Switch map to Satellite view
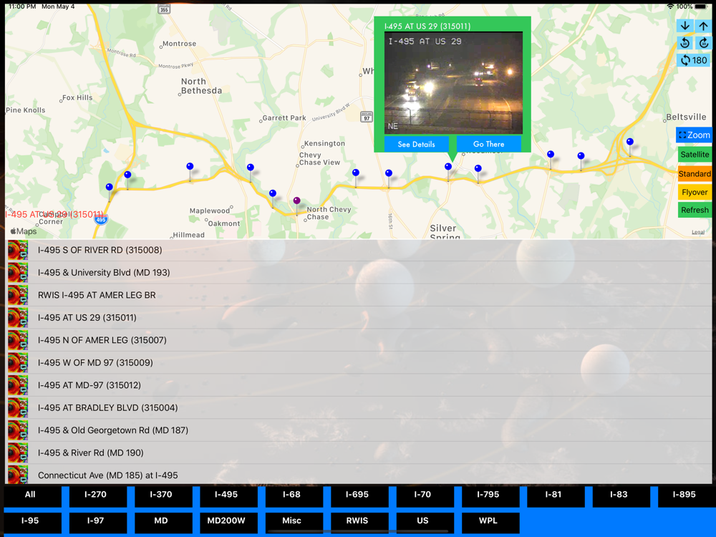The image size is (716, 537). pos(695,155)
